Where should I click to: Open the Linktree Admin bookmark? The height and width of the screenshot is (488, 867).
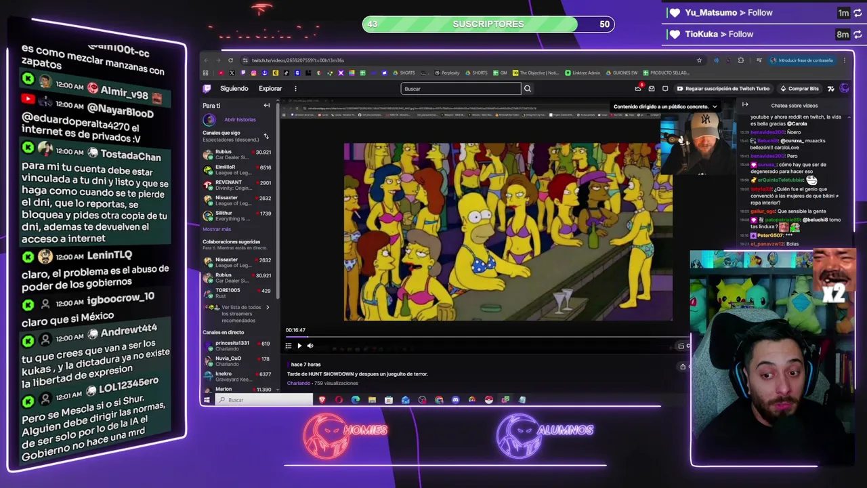pos(583,73)
